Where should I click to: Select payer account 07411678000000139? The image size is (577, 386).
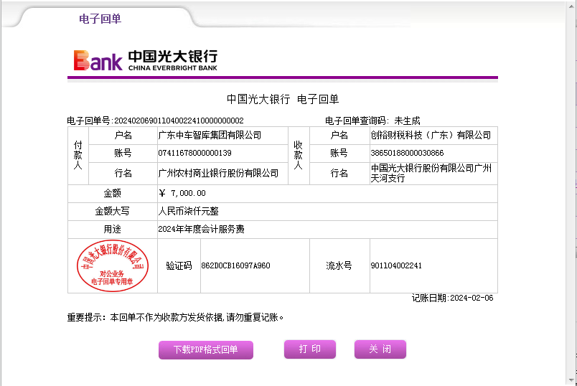coord(194,153)
